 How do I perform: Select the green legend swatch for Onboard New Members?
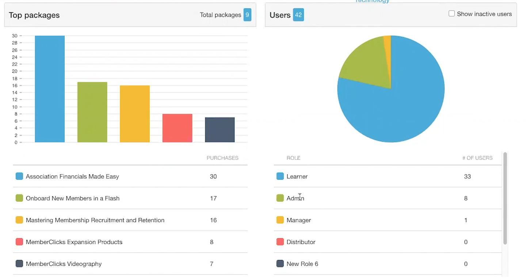(19, 198)
